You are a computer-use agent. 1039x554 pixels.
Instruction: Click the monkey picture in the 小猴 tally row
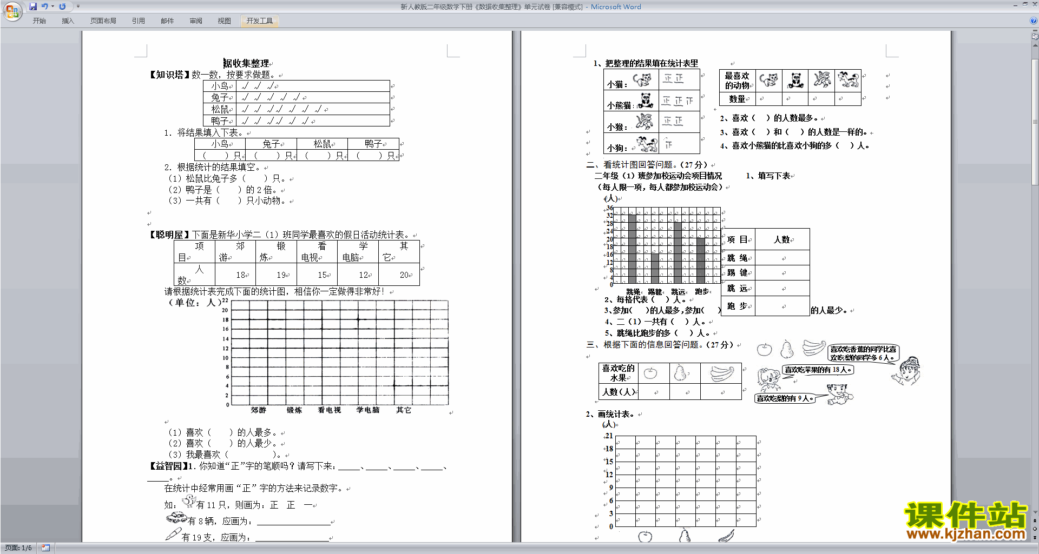pyautogui.click(x=644, y=122)
